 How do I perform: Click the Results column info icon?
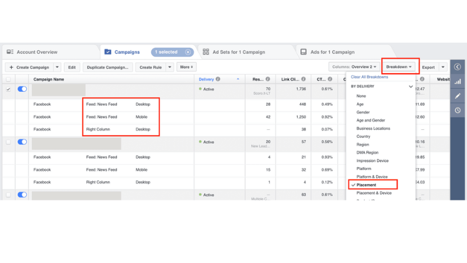(268, 79)
